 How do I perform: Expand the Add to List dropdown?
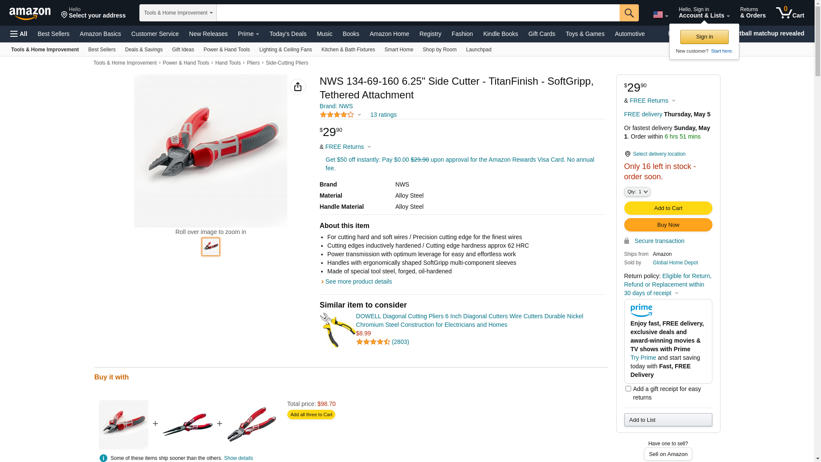point(667,420)
